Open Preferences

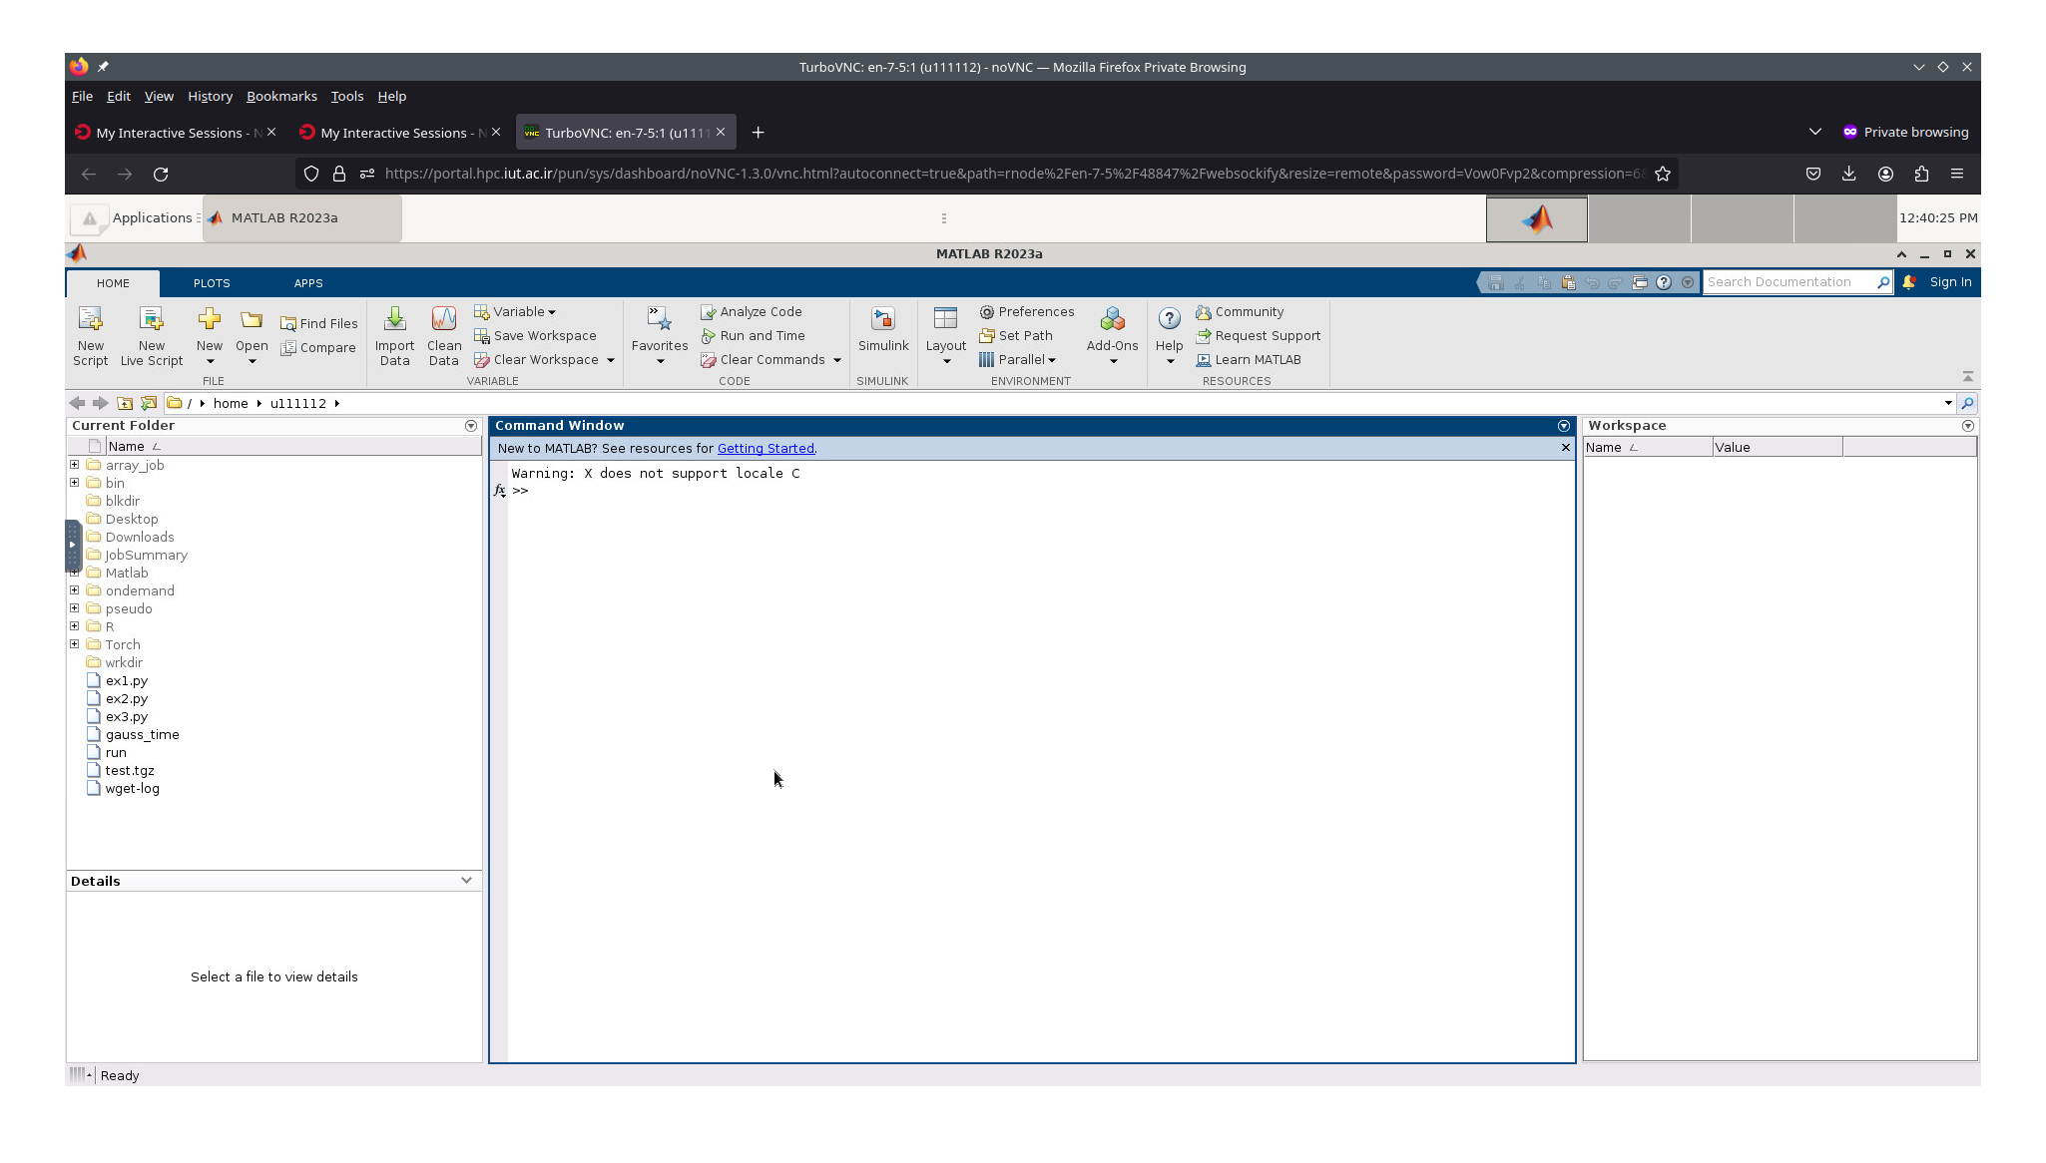tap(1027, 312)
